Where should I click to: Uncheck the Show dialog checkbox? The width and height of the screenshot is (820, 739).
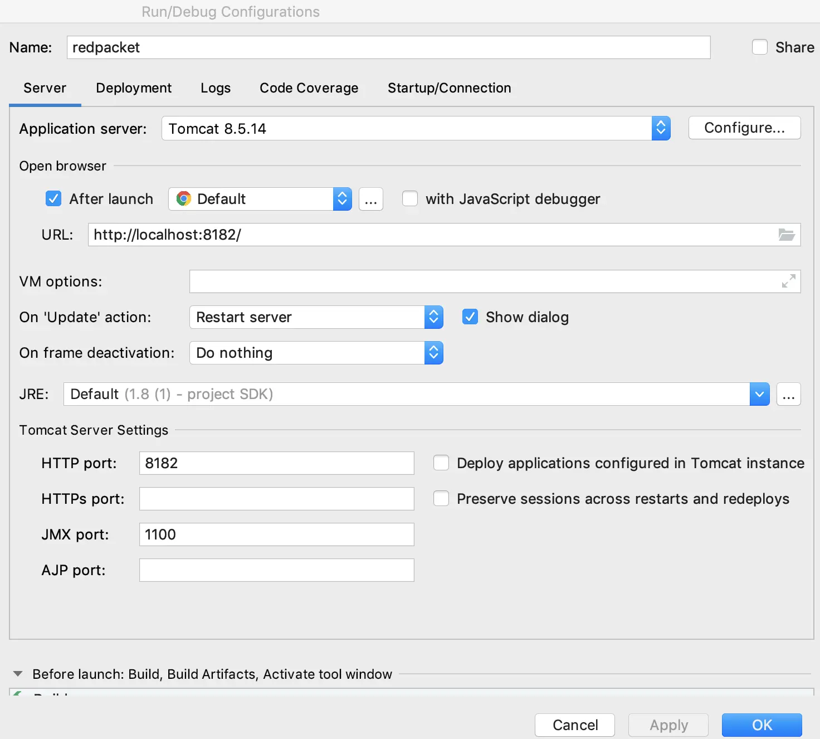pos(470,317)
